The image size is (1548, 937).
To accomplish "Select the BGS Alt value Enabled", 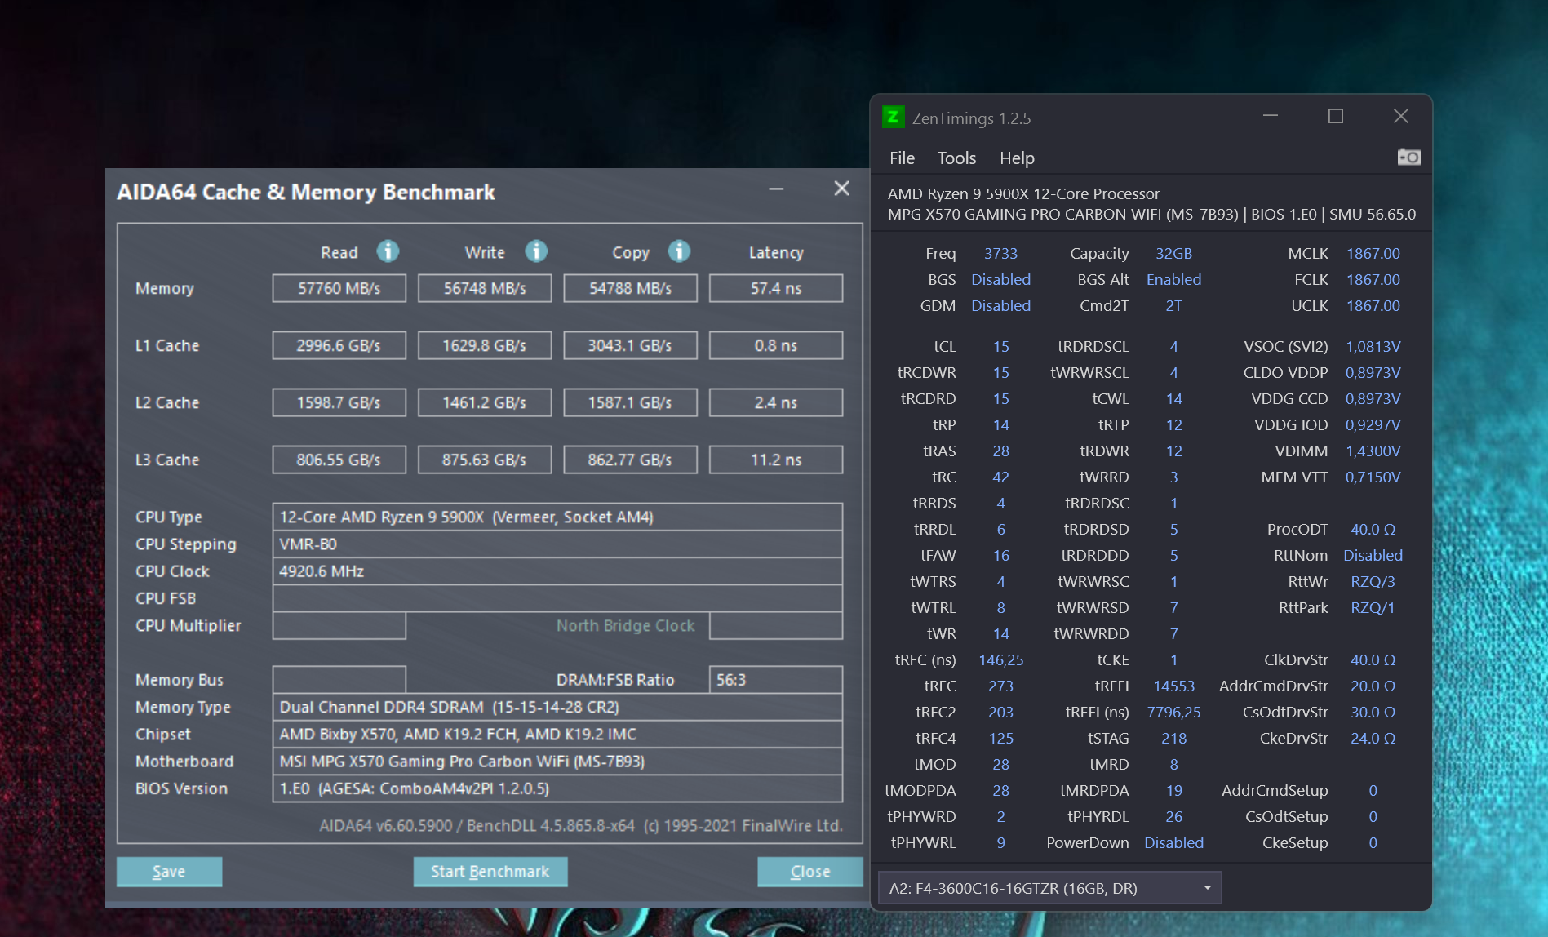I will pos(1173,280).
